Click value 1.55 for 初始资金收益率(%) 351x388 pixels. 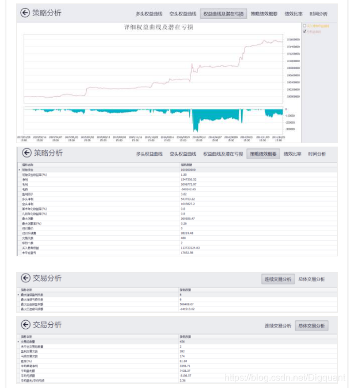[x=184, y=175]
